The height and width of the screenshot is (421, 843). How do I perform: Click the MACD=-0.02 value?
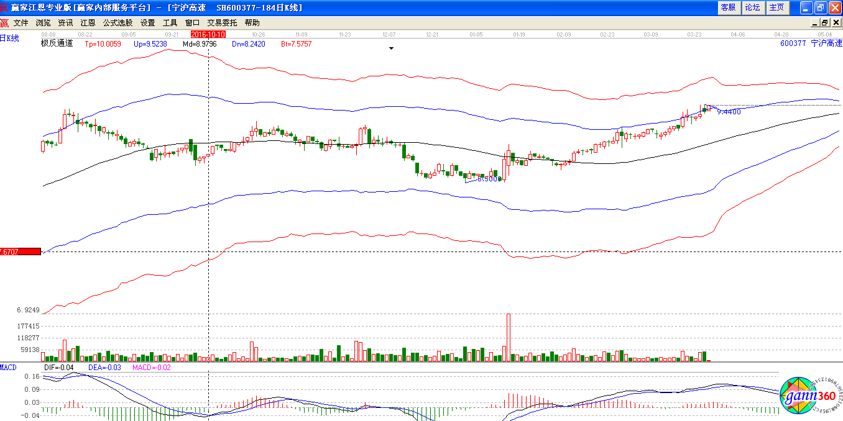coord(152,368)
